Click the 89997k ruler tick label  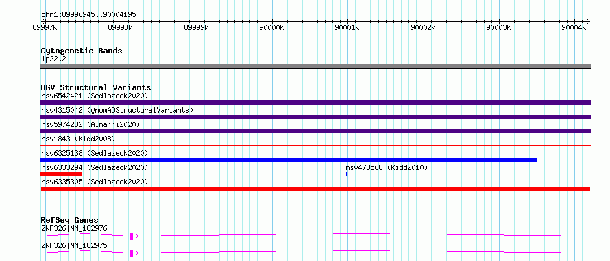tap(45, 27)
